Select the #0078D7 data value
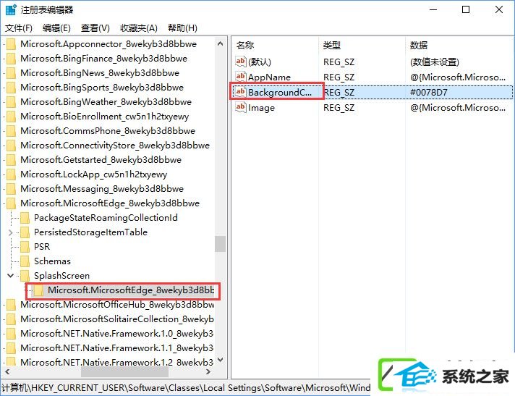This screenshot has height=396, width=515. tap(429, 92)
